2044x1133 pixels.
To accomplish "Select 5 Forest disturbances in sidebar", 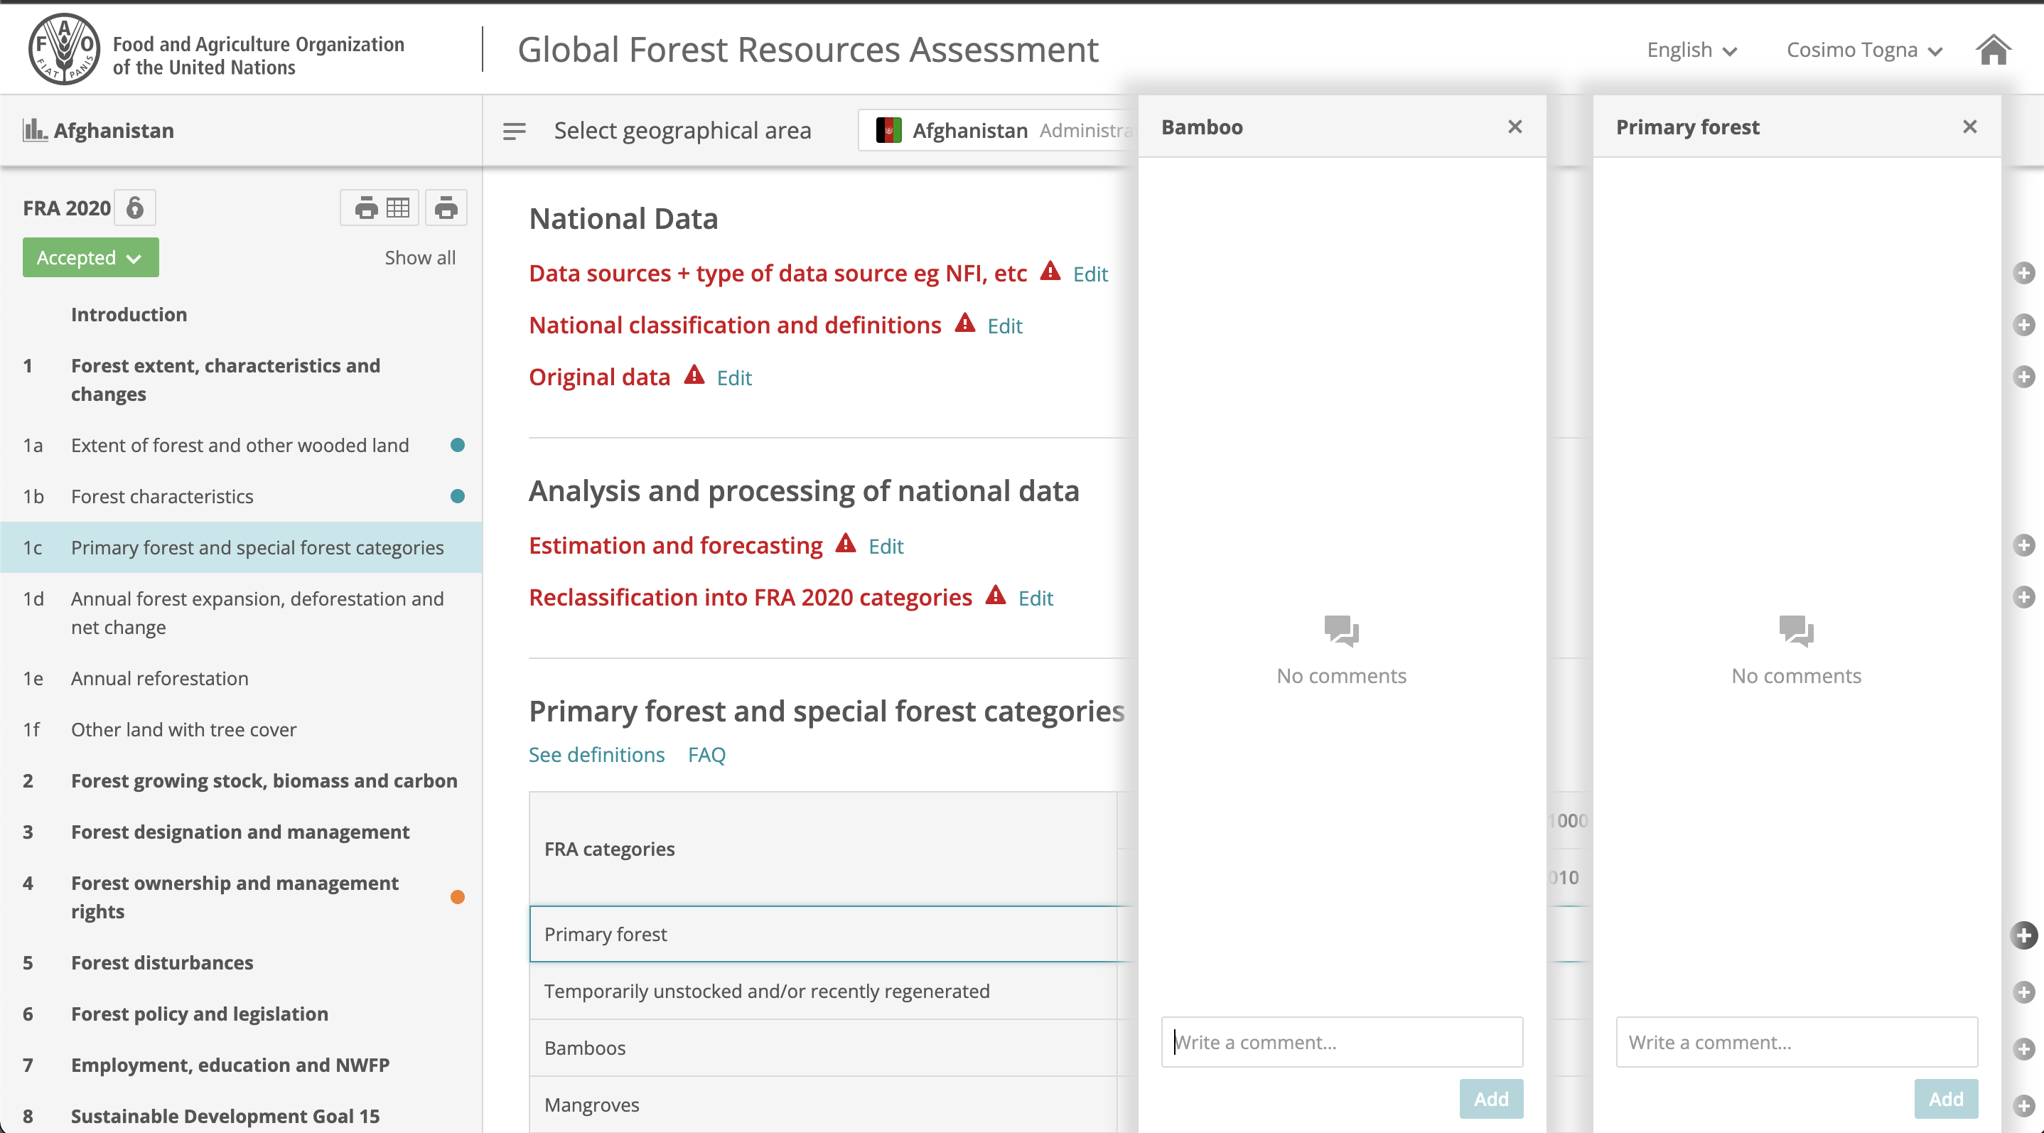I will (x=161, y=962).
